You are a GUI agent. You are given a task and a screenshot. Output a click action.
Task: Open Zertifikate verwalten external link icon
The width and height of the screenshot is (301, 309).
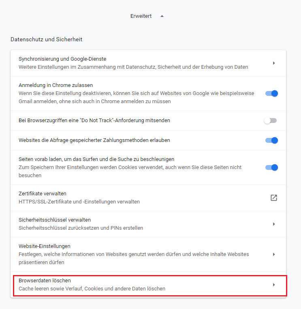click(x=274, y=198)
